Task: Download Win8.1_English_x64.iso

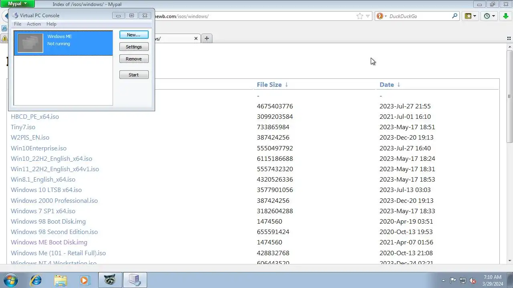Action: point(43,179)
